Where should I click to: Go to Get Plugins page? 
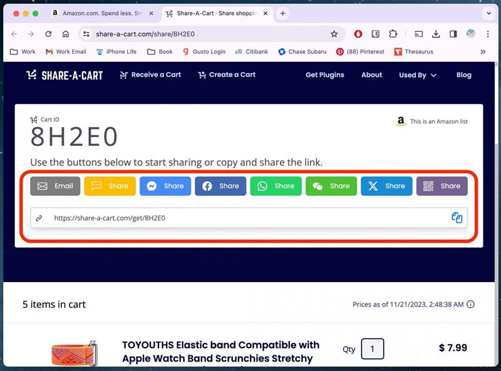324,74
